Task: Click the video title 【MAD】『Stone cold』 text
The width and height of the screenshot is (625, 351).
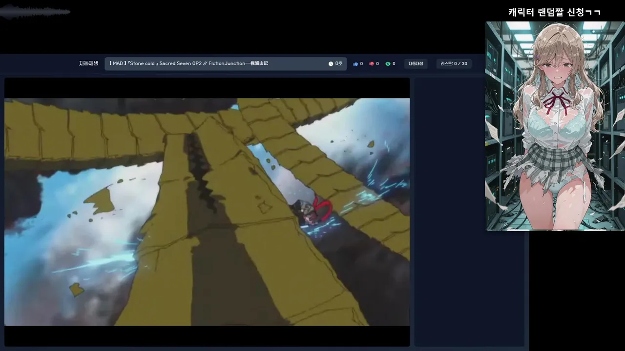Action: [188, 63]
